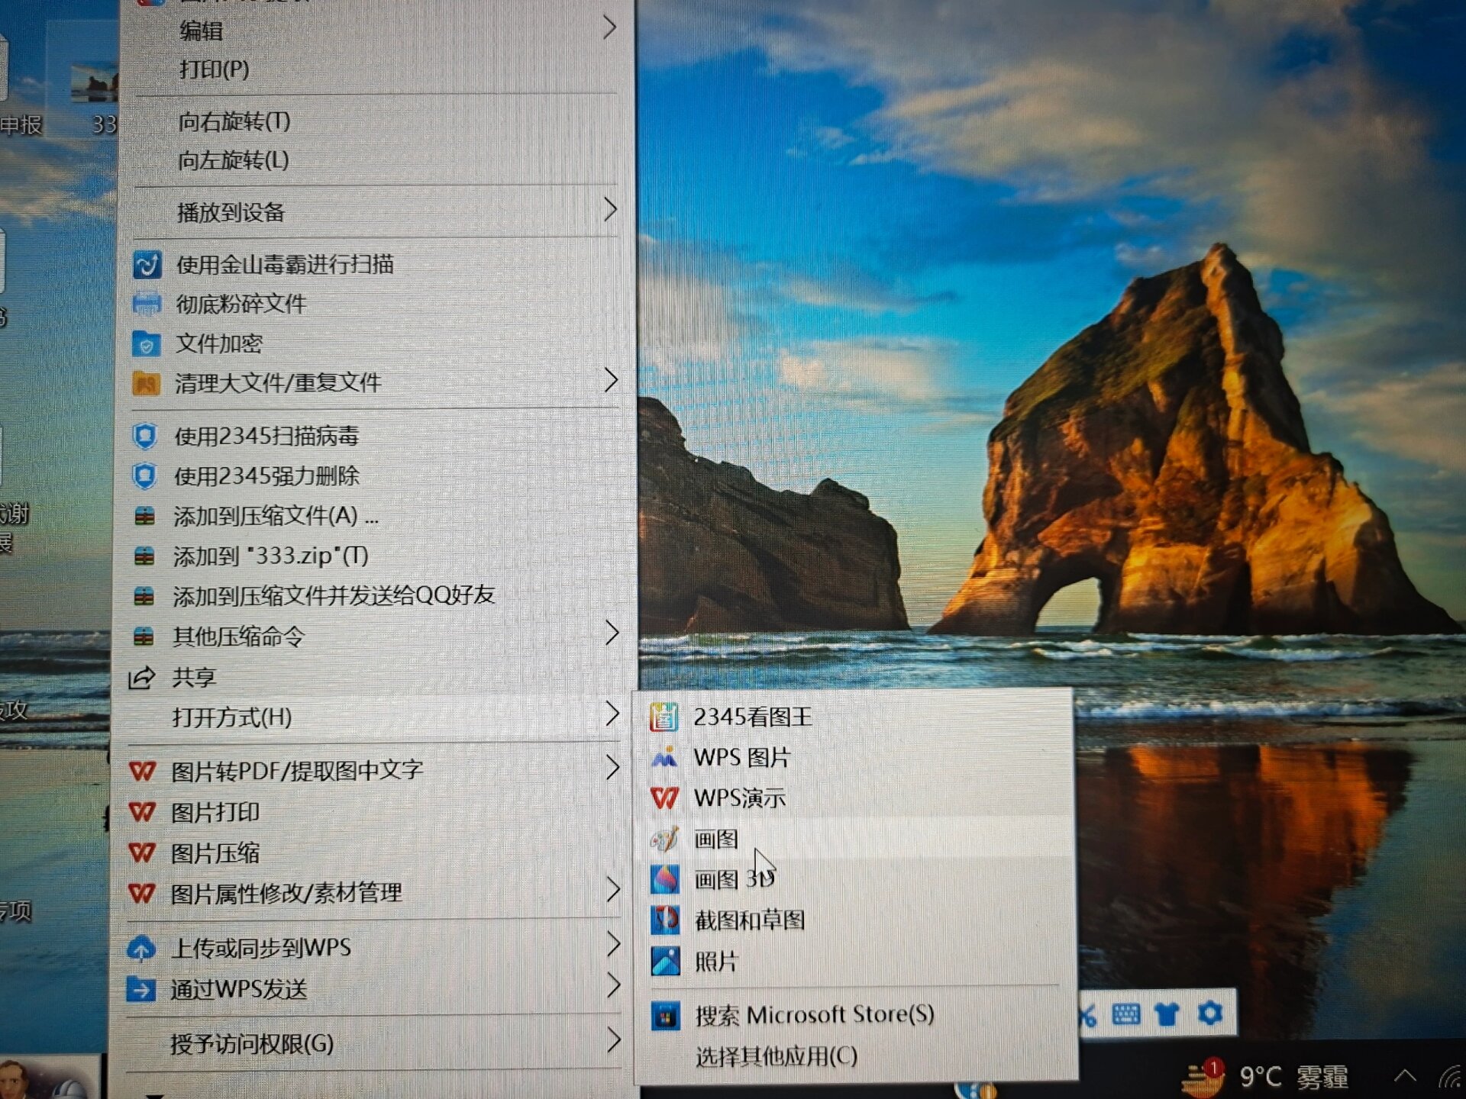Image resolution: width=1466 pixels, height=1099 pixels.
Task: Click WPS icon beside 图片属性修改/素材管理
Action: click(142, 893)
